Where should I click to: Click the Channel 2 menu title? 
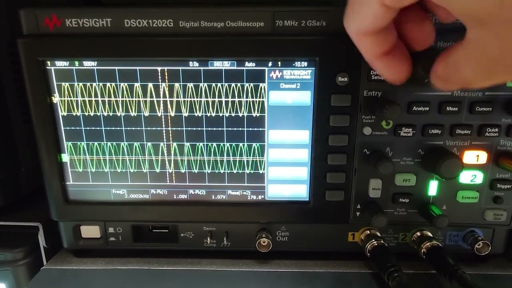click(x=290, y=86)
